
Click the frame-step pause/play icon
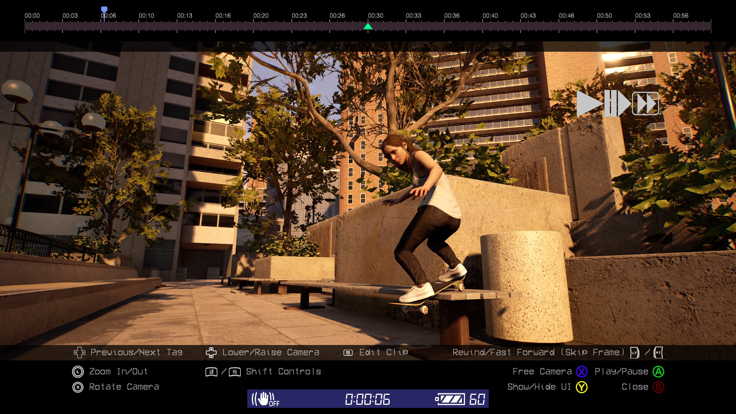(617, 103)
